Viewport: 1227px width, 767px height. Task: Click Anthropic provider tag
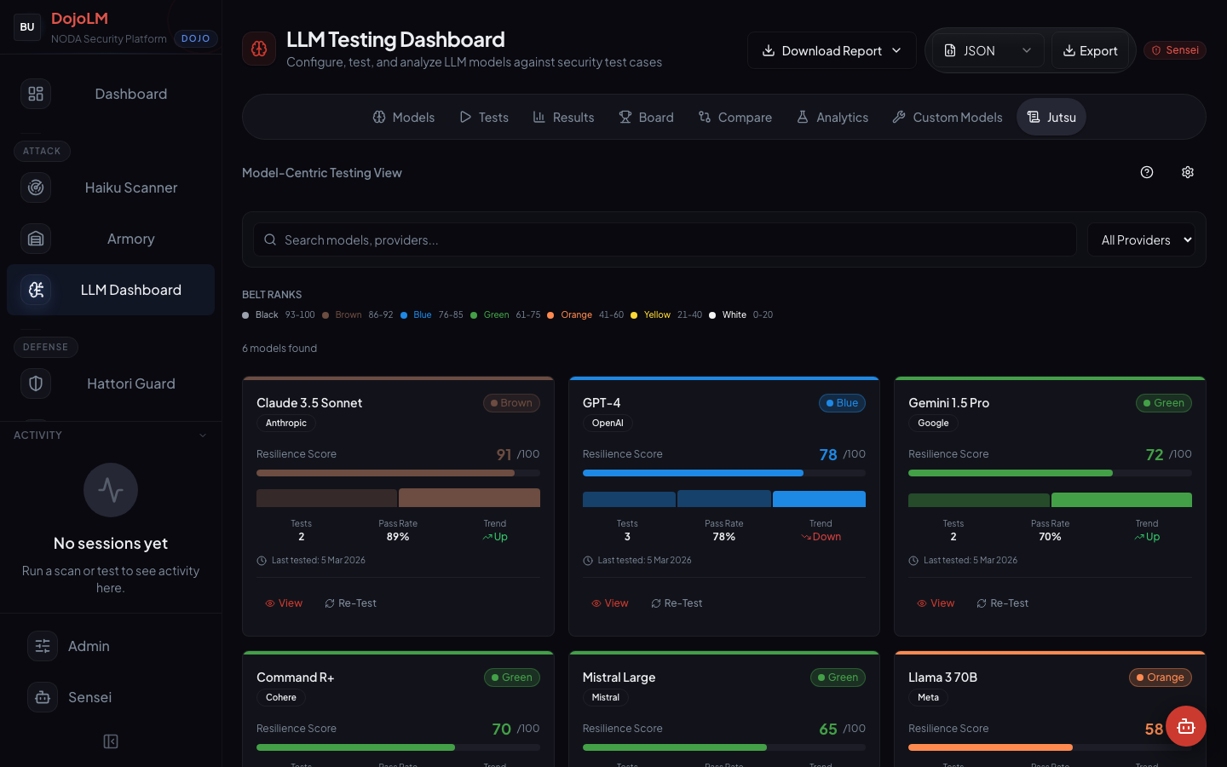pos(286,423)
